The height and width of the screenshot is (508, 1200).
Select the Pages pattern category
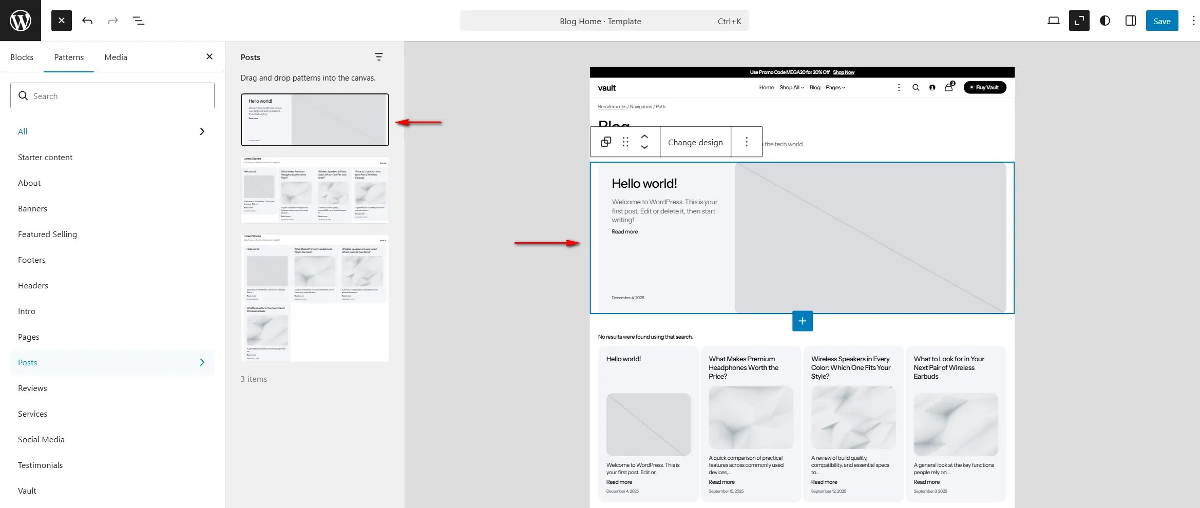[x=112, y=337]
